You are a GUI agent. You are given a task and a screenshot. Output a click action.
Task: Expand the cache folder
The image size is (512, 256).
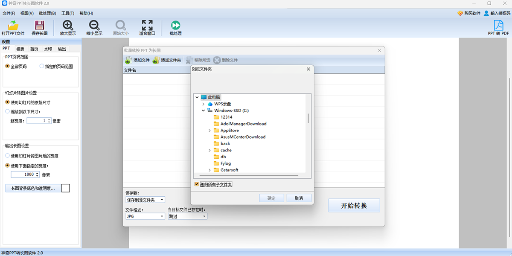pyautogui.click(x=209, y=150)
